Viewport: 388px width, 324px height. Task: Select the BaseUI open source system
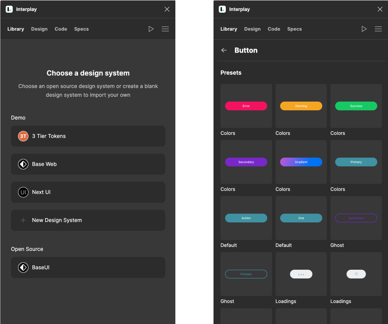88,268
